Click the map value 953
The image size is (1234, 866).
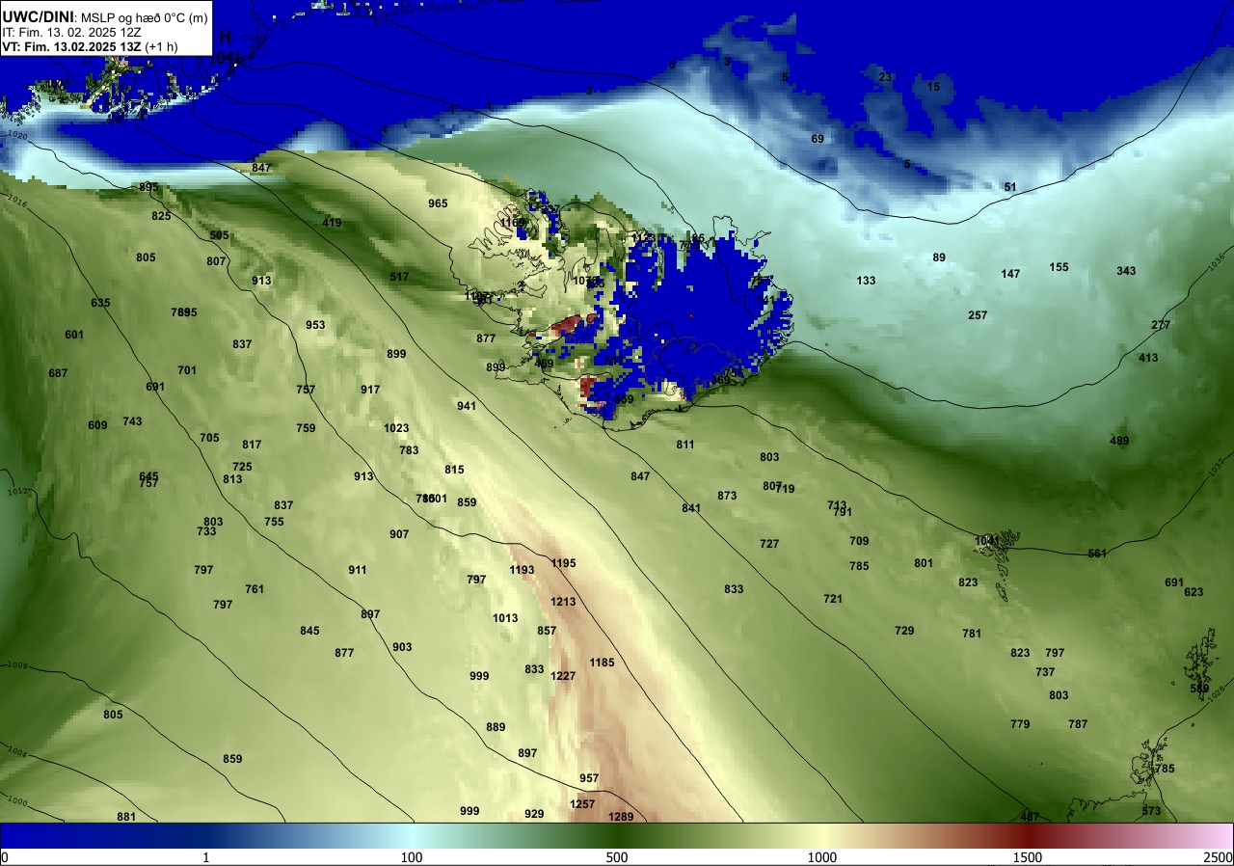[315, 325]
